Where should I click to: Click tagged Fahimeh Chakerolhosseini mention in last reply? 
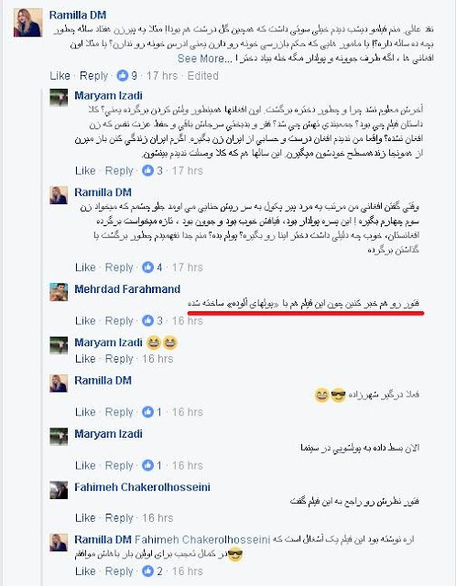[x=202, y=539]
